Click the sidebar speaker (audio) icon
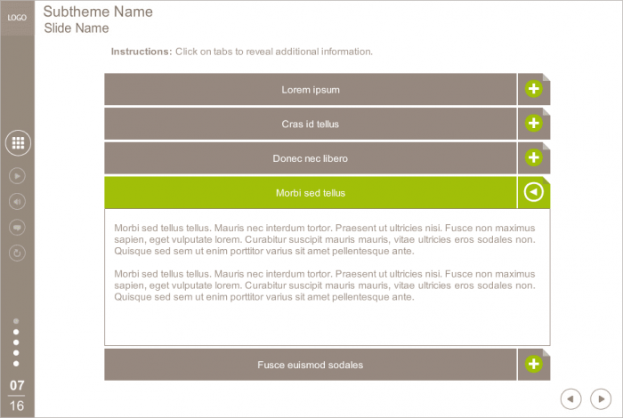Screen dimensions: 623x418 (x=18, y=202)
